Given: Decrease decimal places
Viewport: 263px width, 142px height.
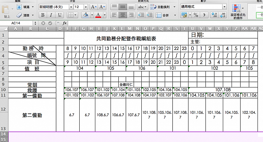Looking at the screenshot, I should (x=222, y=15).
